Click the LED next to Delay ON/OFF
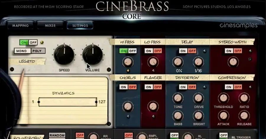Image resolution: width=266 pixels, height=139 pixels. point(205,51)
